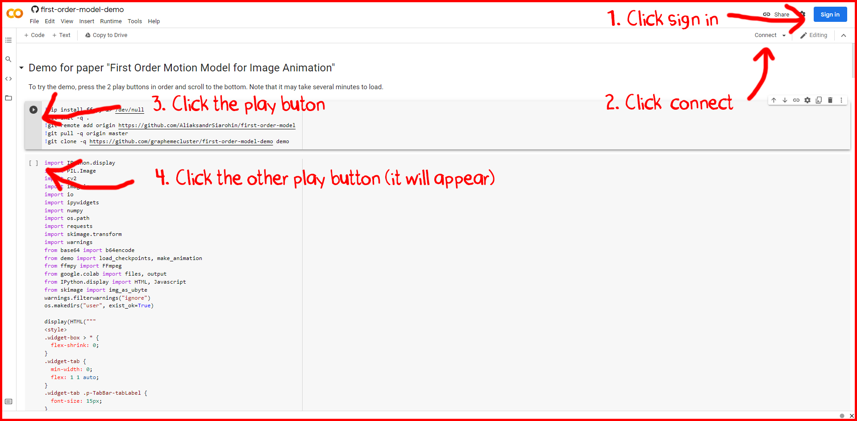Click the Sign in button
The image size is (857, 421).
click(x=830, y=15)
